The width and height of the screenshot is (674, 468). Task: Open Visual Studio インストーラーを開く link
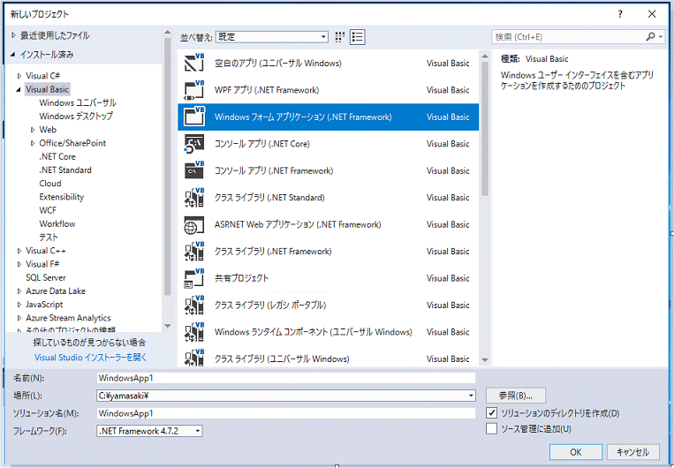coord(90,357)
